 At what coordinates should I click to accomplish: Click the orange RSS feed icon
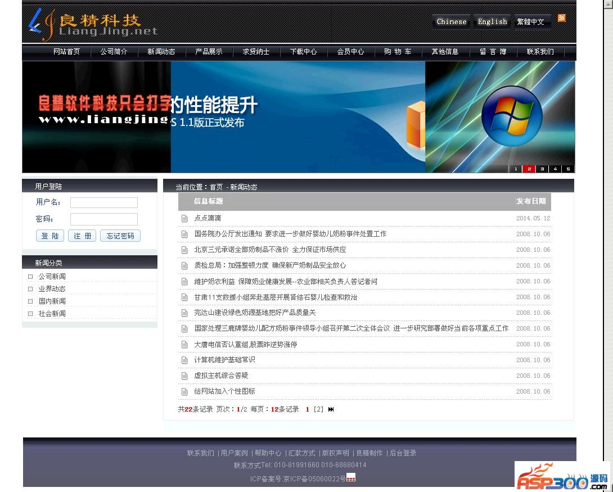[x=561, y=18]
